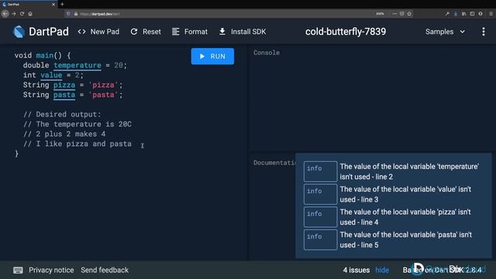Click the '4 issues' status text
Viewport: 496px width, 279px height.
click(x=356, y=270)
